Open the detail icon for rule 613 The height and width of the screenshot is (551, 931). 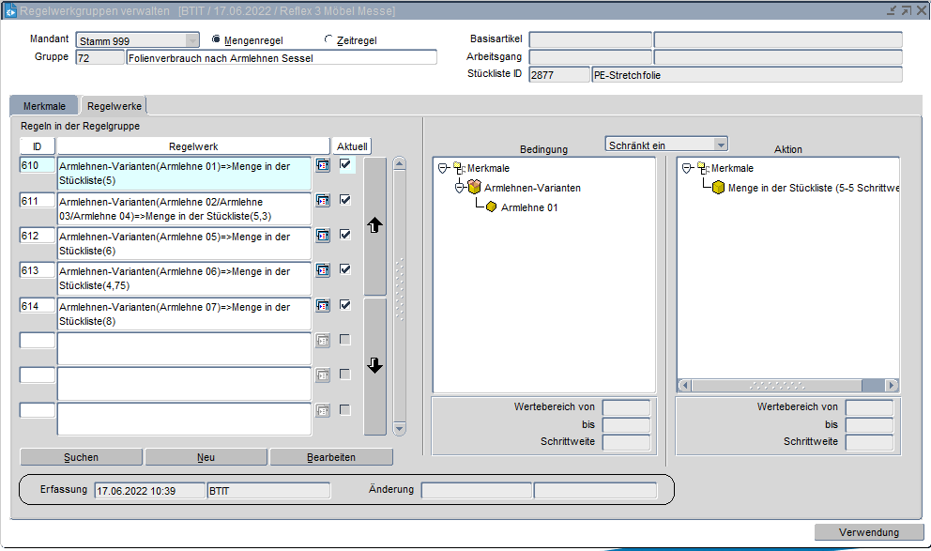(x=323, y=270)
